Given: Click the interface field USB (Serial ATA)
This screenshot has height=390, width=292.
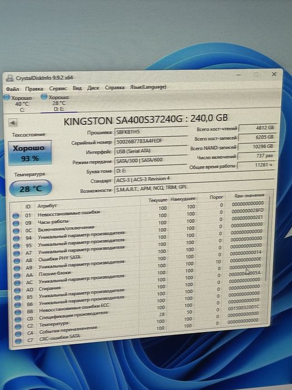Looking at the screenshot, I should (x=151, y=151).
